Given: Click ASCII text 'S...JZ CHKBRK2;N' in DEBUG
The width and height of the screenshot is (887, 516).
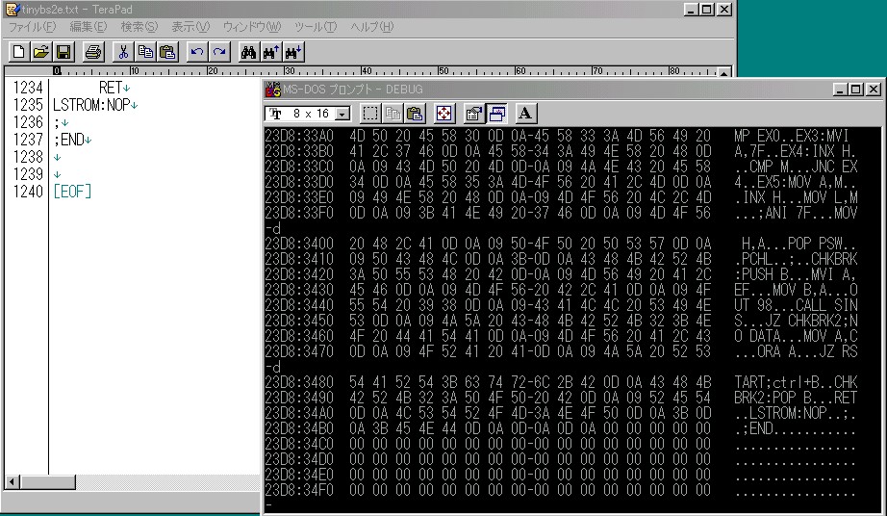Looking at the screenshot, I should (x=796, y=321).
